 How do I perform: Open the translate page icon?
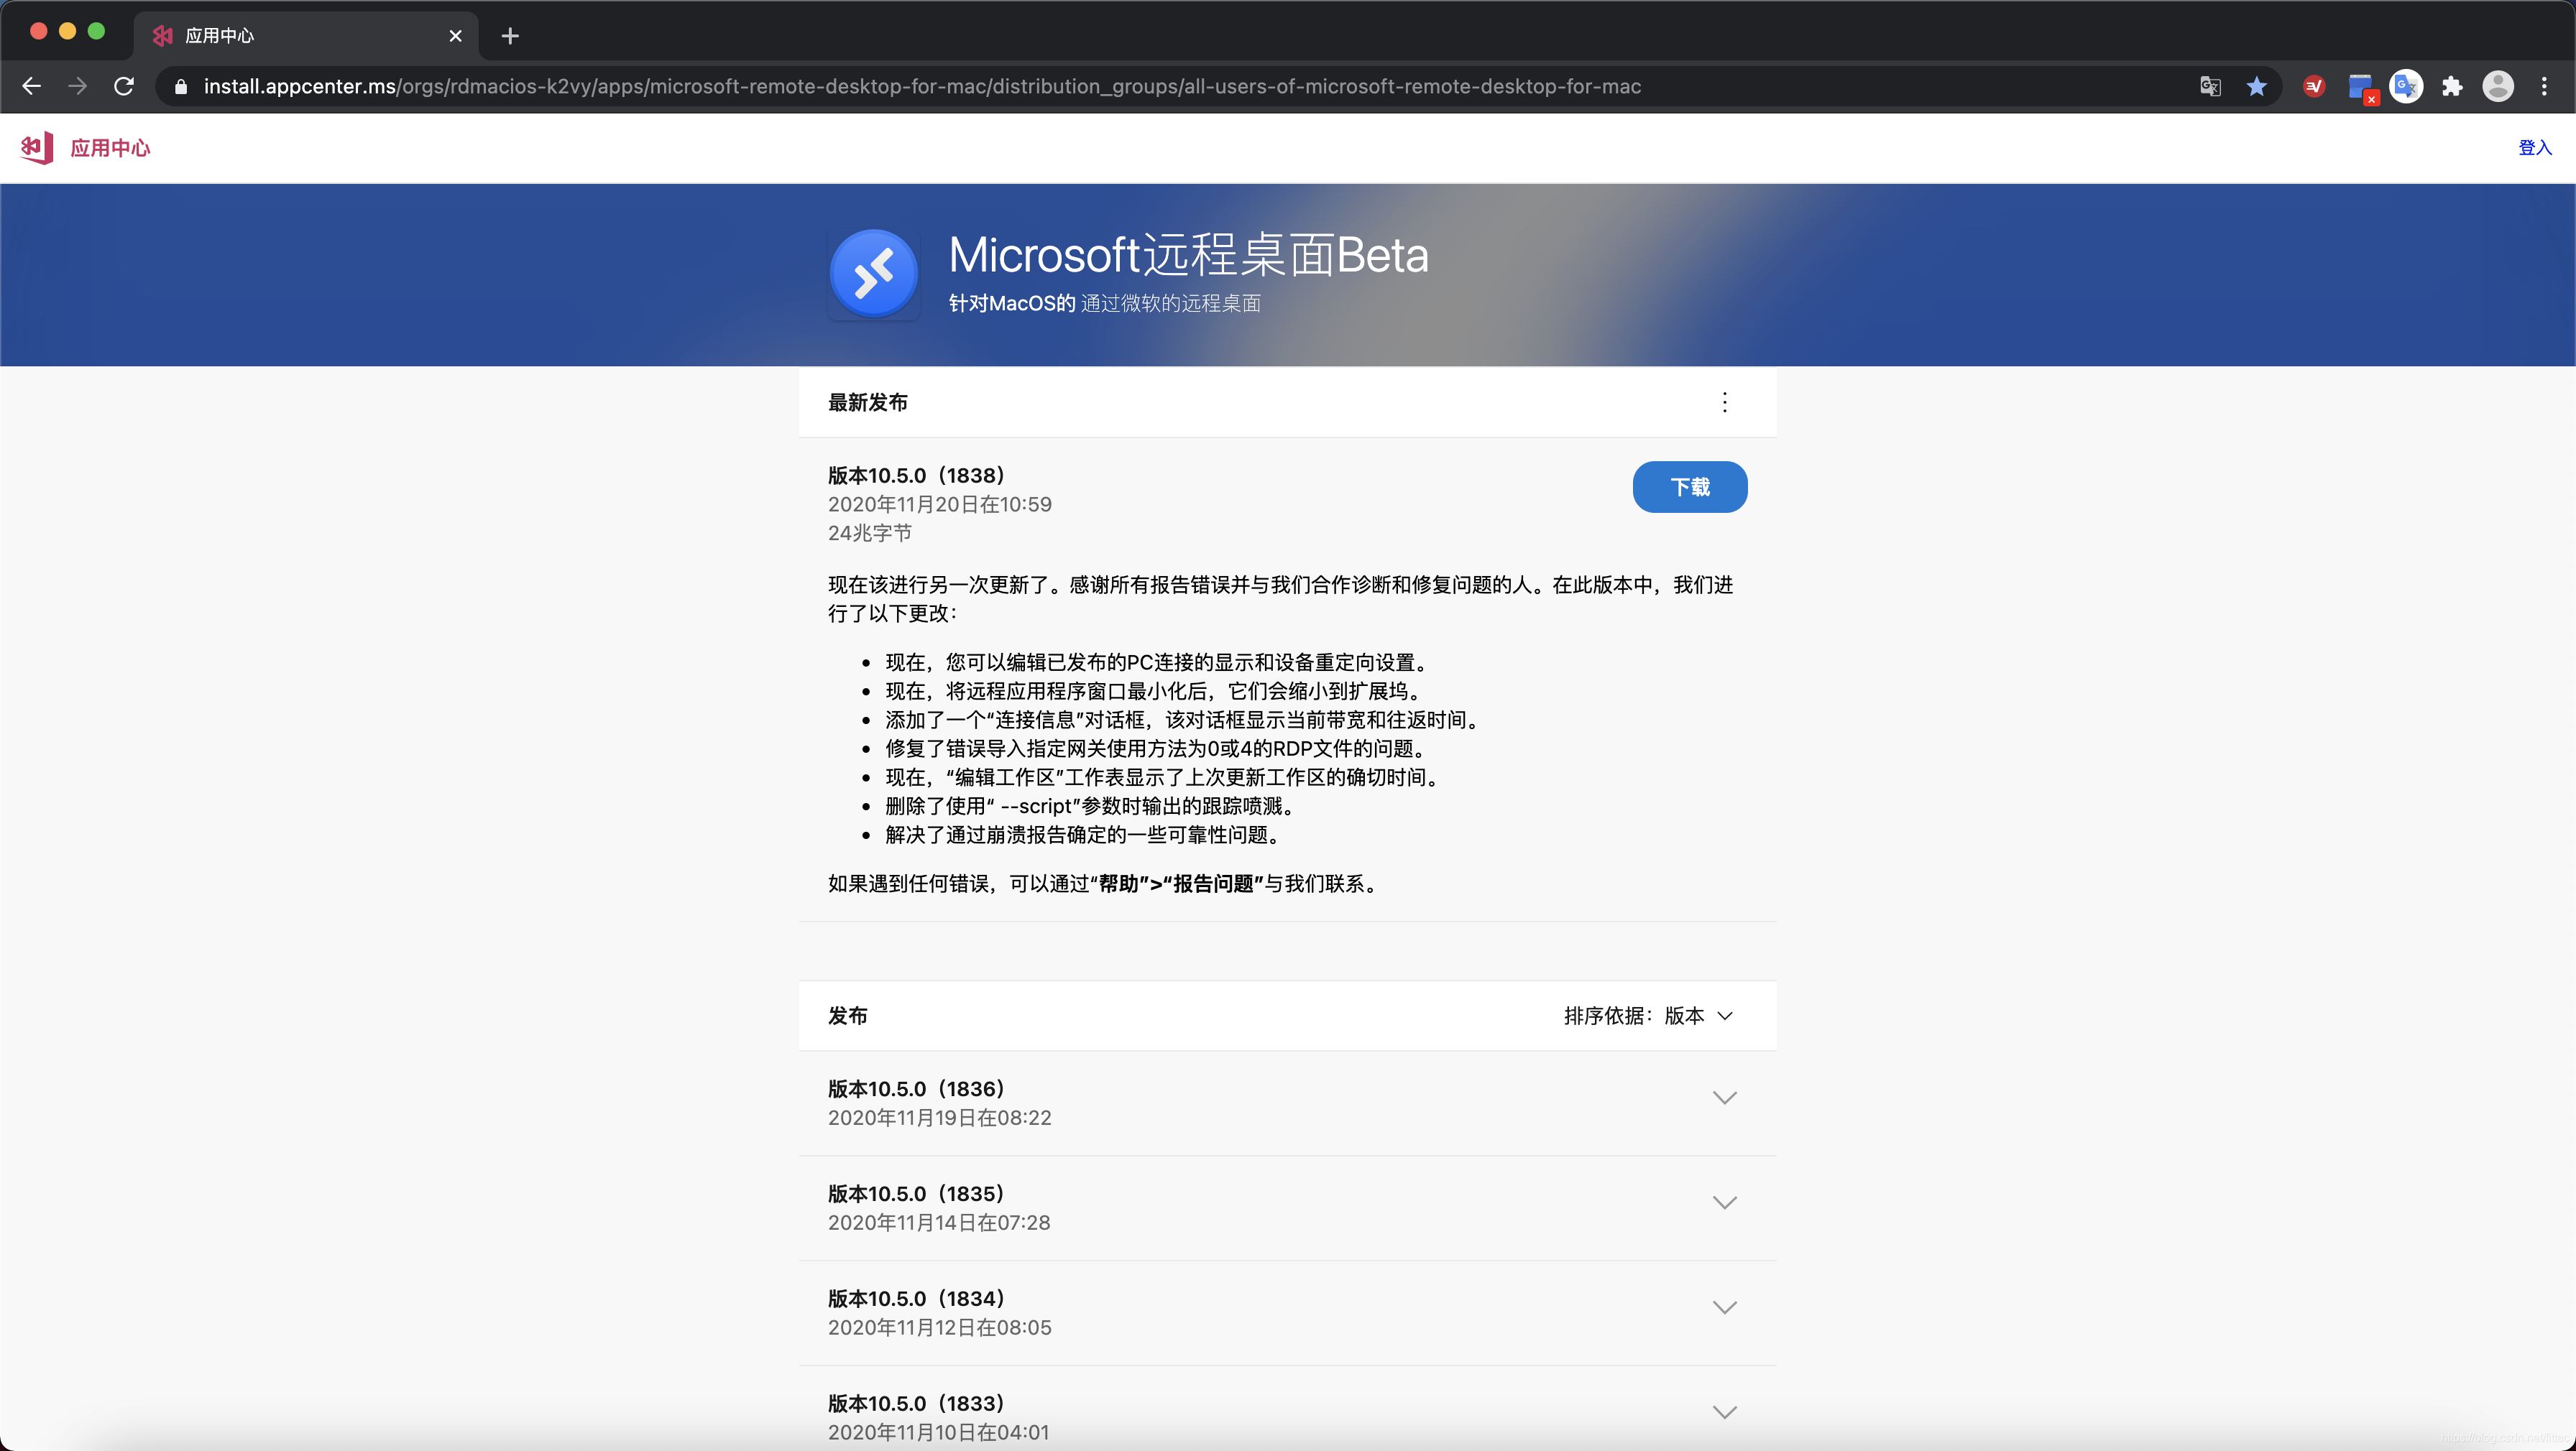(x=2210, y=87)
